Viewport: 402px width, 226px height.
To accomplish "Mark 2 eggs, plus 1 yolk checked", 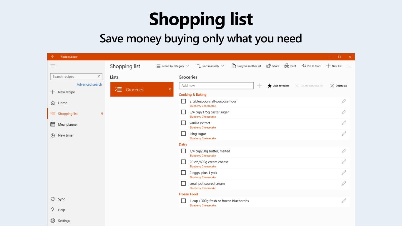I will point(183,173).
